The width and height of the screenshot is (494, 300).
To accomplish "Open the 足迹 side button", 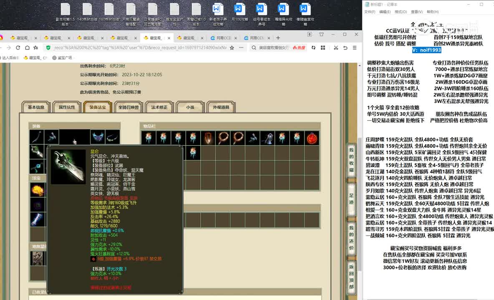I will pos(351,199).
